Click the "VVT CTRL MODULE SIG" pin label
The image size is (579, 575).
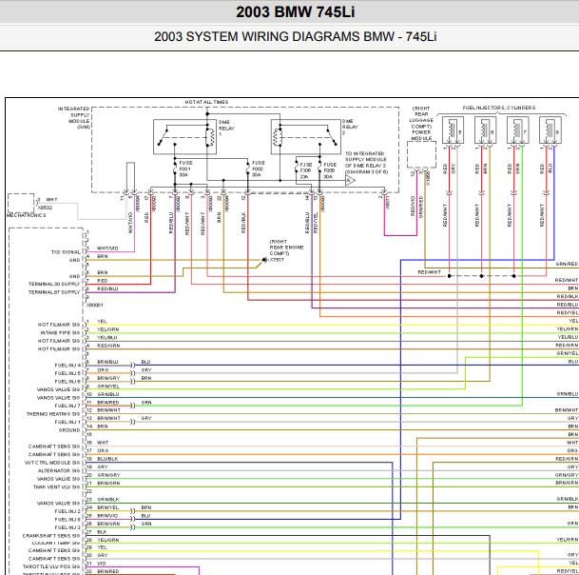click(x=52, y=463)
